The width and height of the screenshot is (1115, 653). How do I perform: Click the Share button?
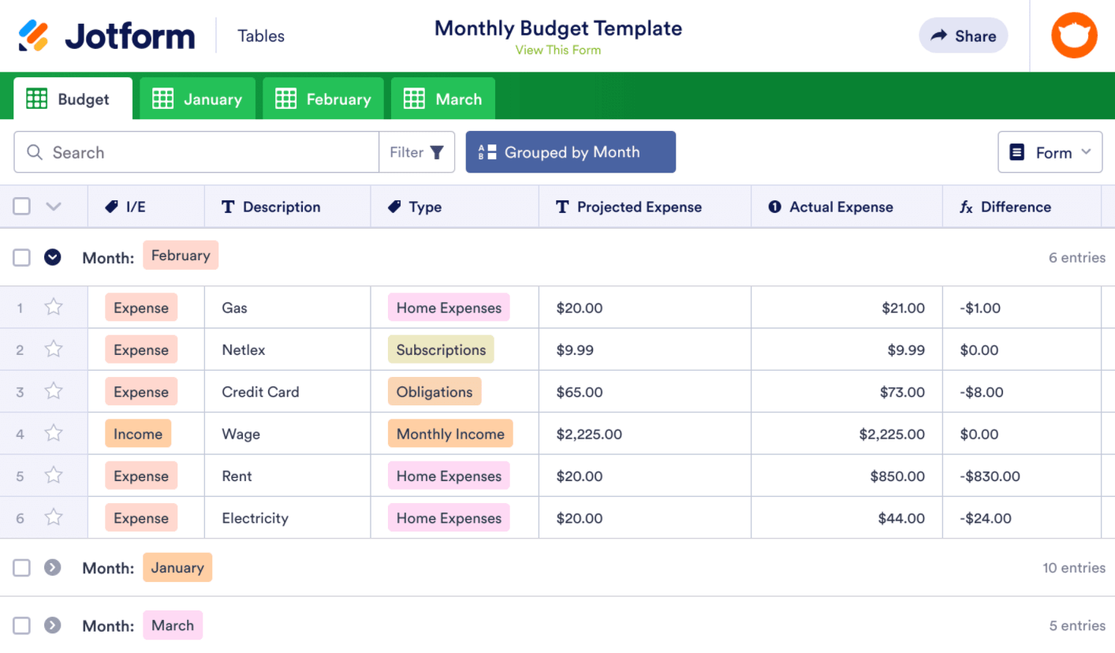963,35
